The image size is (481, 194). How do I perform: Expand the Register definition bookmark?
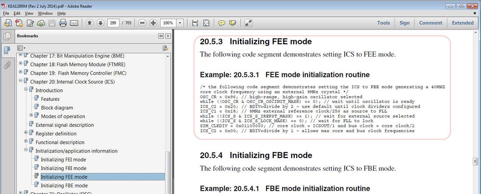coord(26,132)
